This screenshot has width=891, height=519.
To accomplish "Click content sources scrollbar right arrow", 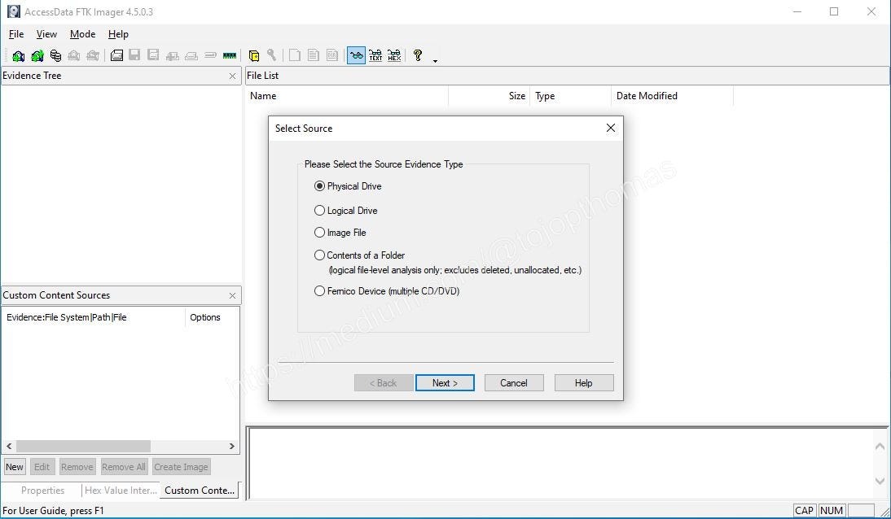I will click(x=232, y=447).
